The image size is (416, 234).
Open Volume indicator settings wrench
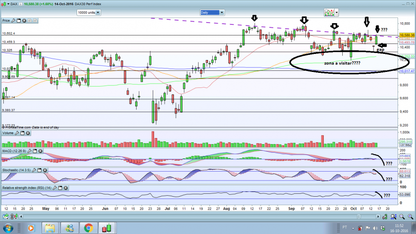(17, 133)
